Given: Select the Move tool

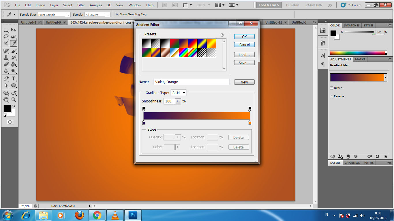Looking at the screenshot, I should 14,30.
